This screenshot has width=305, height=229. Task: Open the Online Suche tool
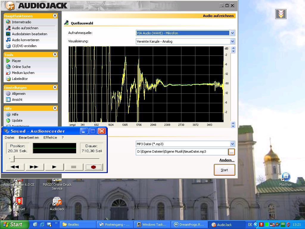pos(18,67)
